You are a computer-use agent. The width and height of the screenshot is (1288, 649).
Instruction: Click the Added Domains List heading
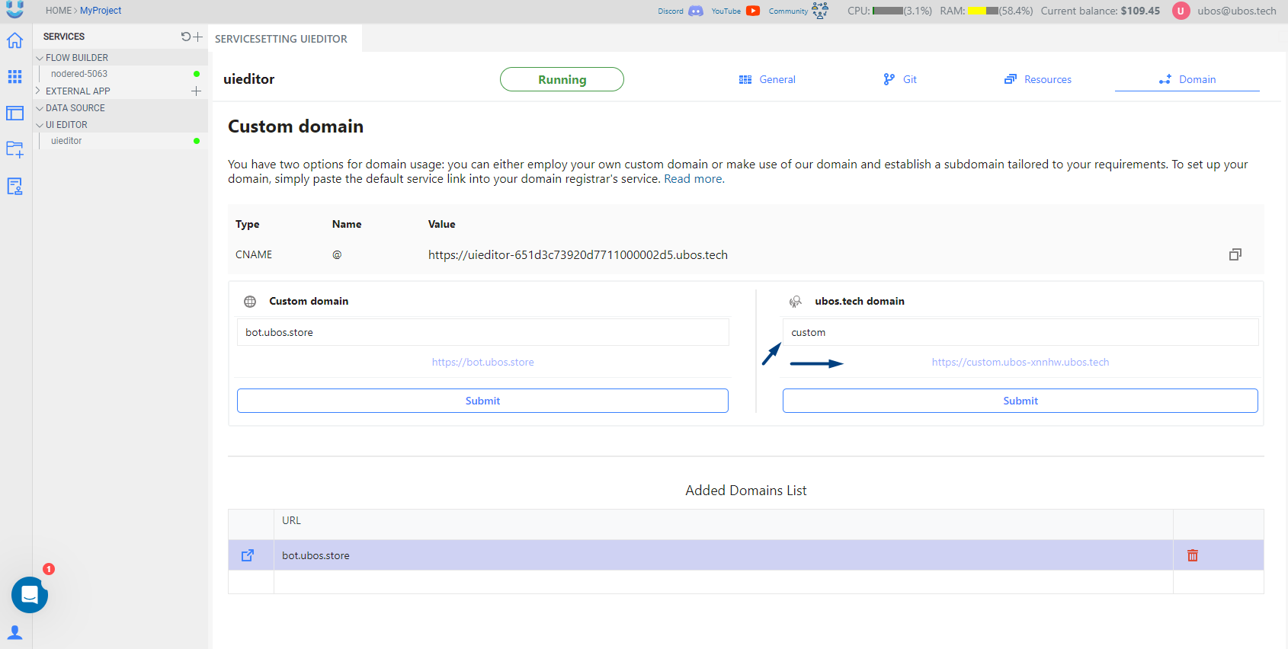(746, 491)
